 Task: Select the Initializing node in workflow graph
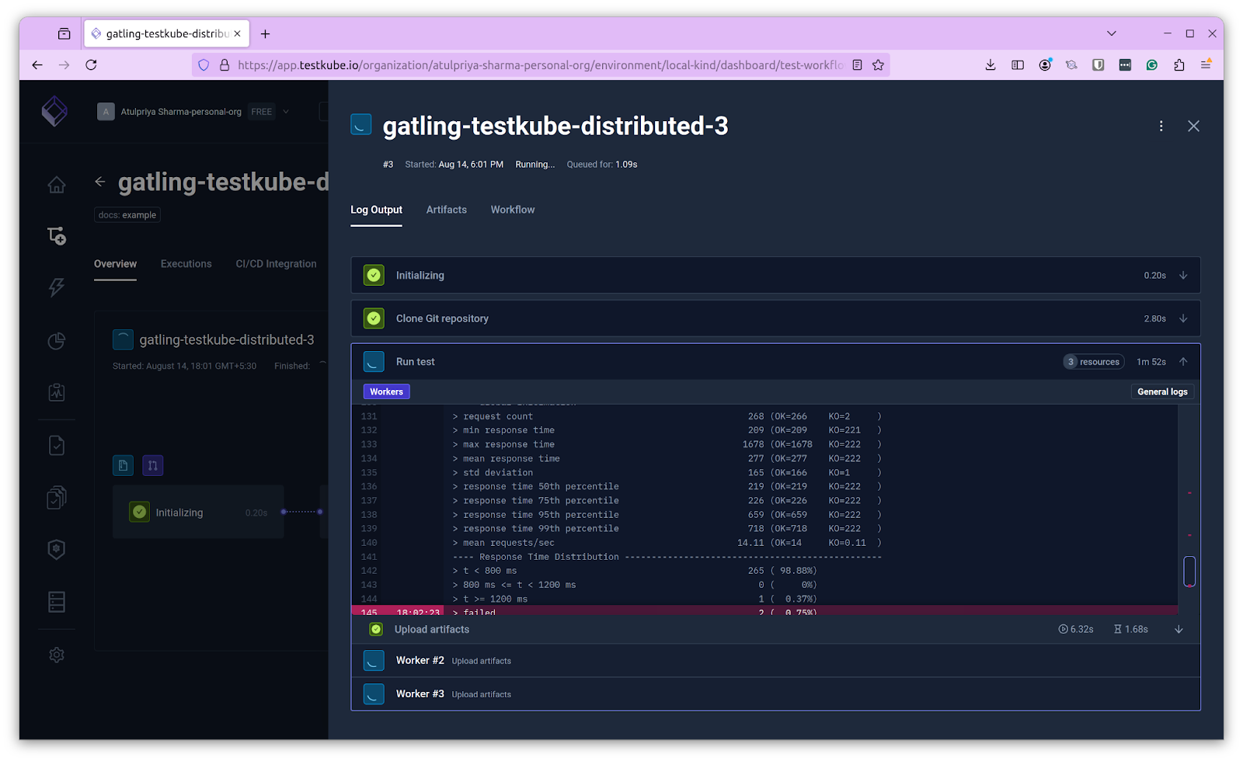click(198, 513)
